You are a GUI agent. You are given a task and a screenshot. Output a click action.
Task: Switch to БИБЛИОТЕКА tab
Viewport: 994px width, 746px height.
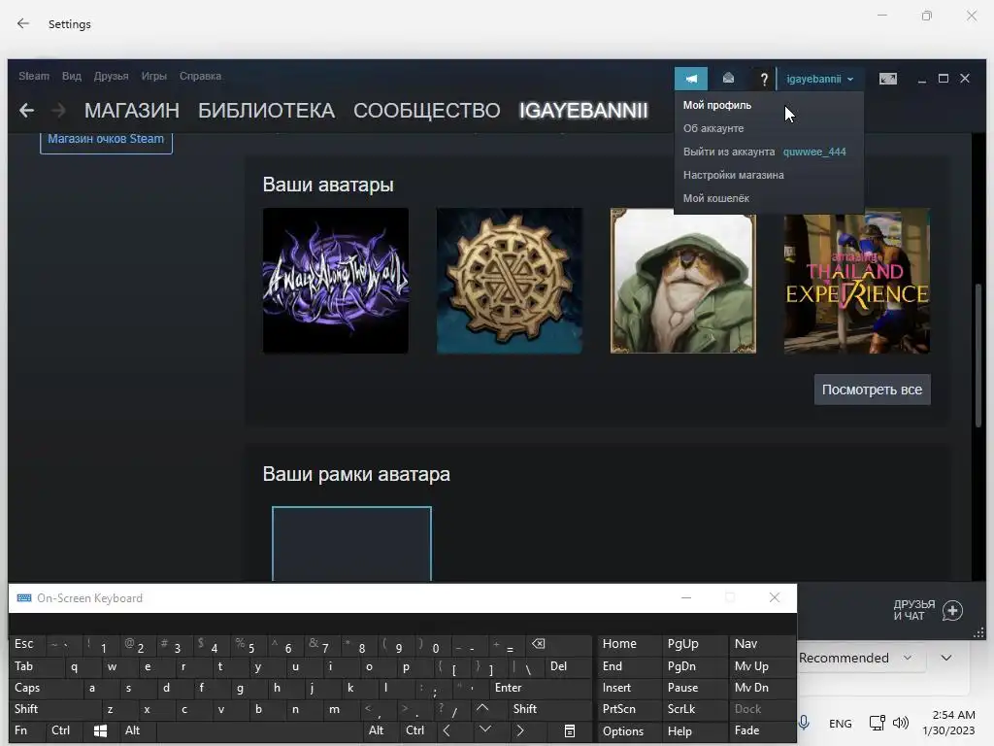[x=266, y=111]
